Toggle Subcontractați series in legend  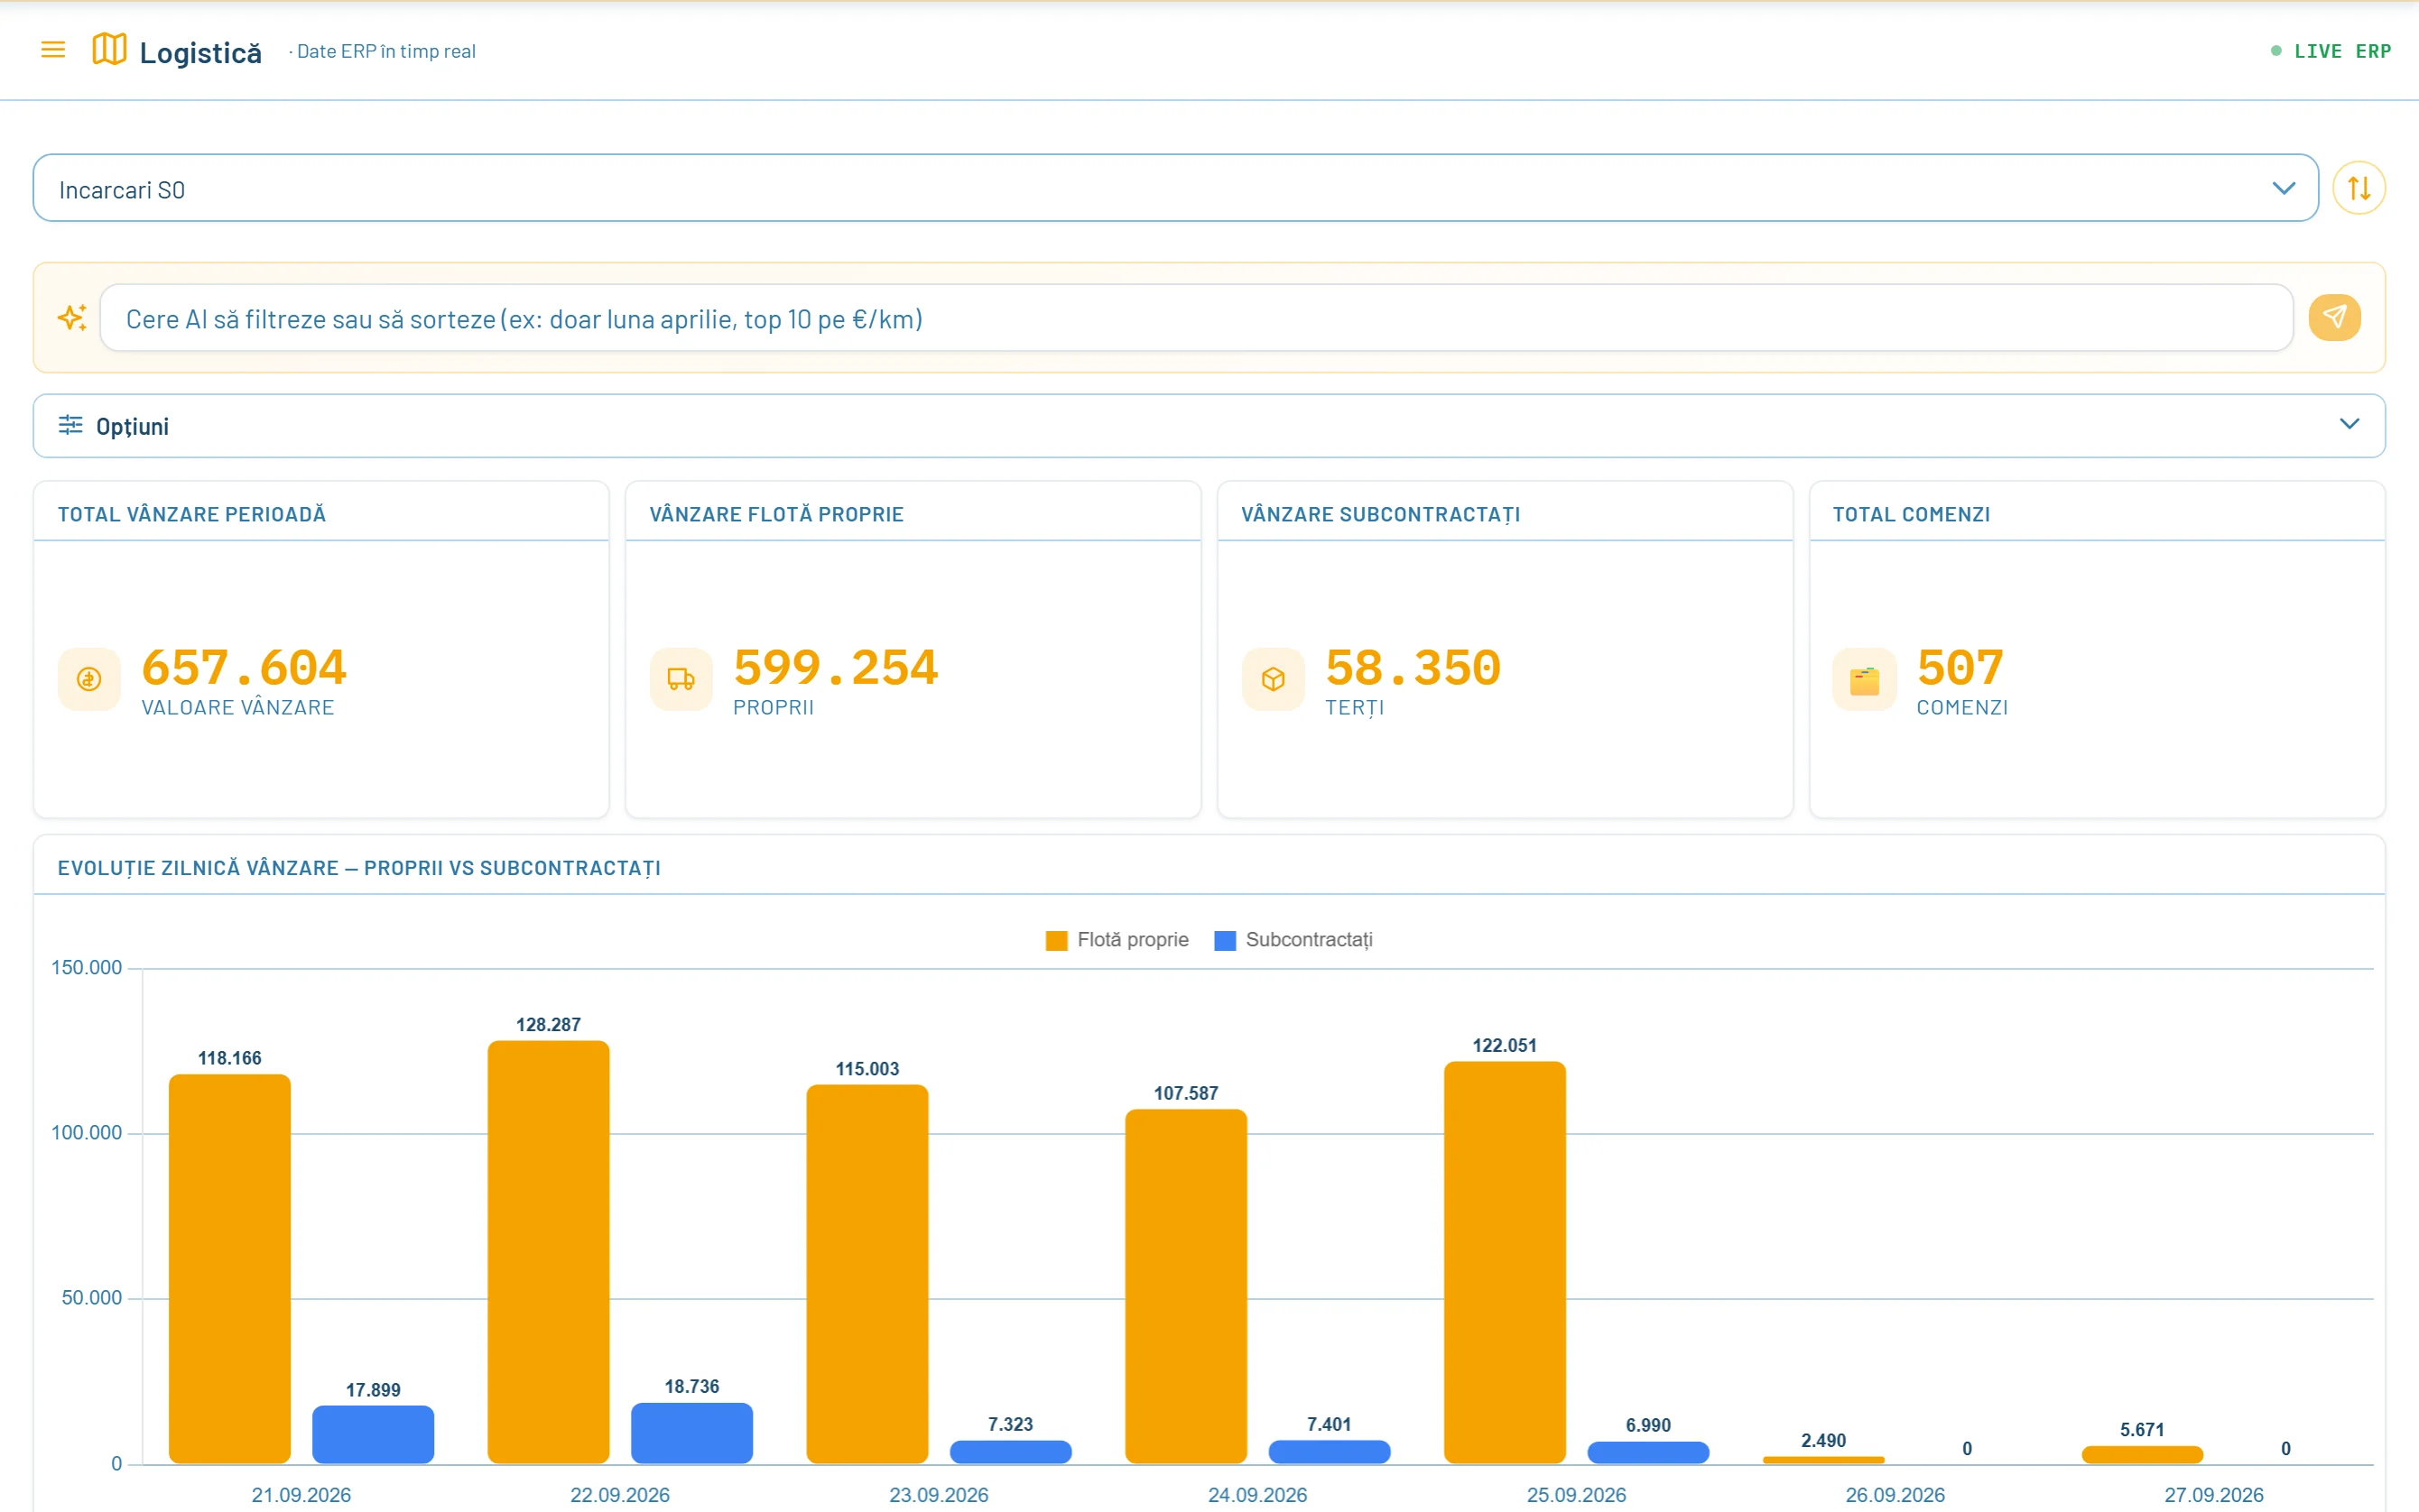(1293, 940)
